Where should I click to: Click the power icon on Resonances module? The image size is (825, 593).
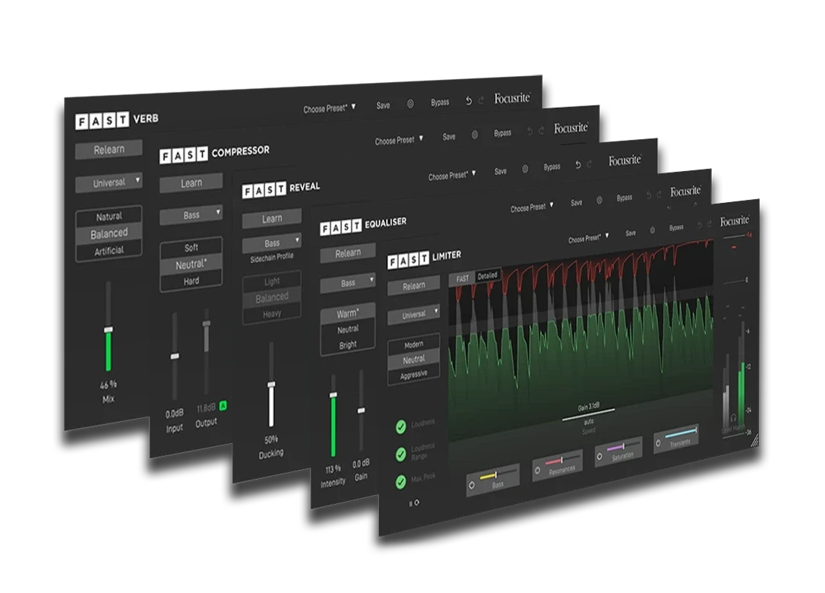[x=538, y=471]
